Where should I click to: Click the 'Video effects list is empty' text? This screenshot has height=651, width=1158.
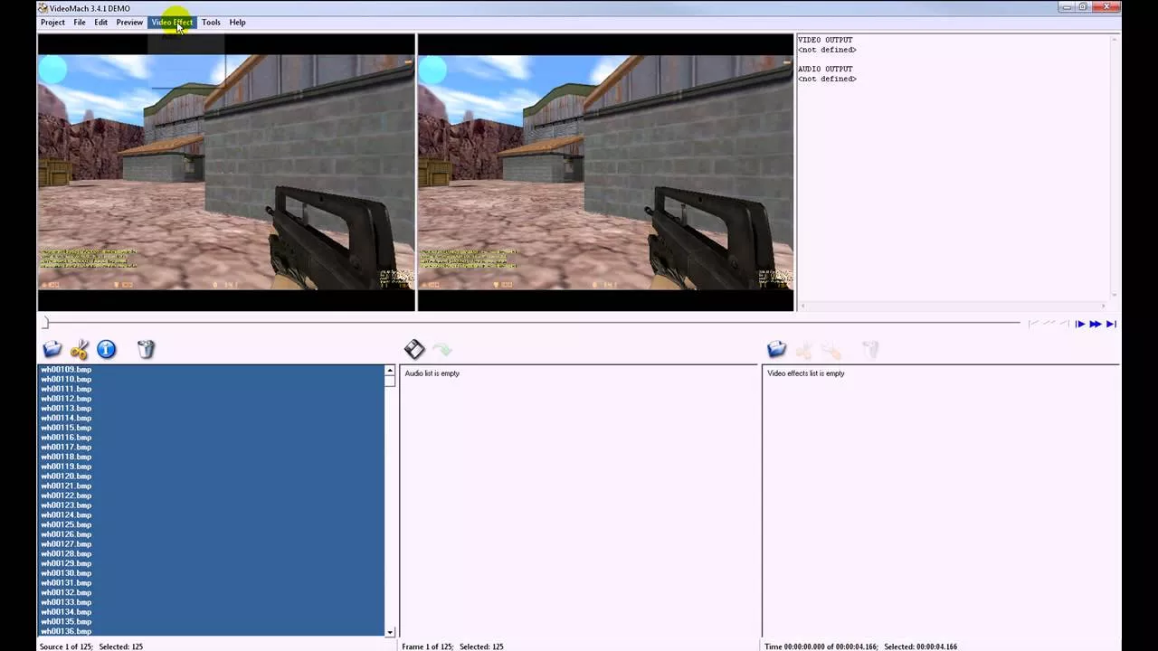[806, 373]
